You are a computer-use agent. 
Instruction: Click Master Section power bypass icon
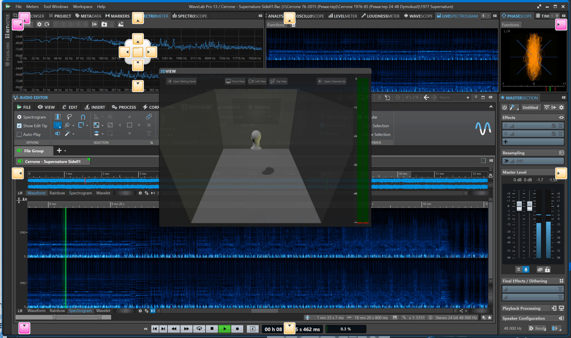(504, 107)
